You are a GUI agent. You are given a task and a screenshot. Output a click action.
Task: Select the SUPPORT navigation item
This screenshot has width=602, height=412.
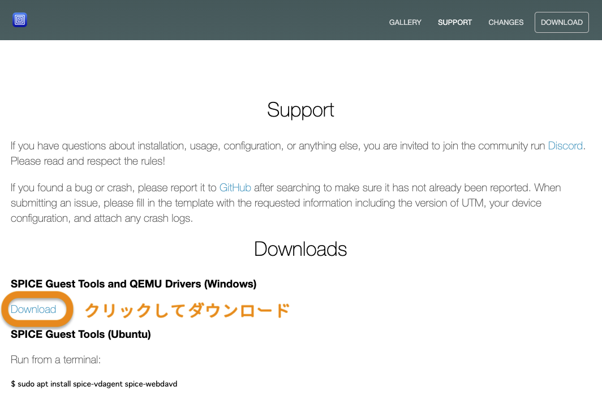(454, 22)
